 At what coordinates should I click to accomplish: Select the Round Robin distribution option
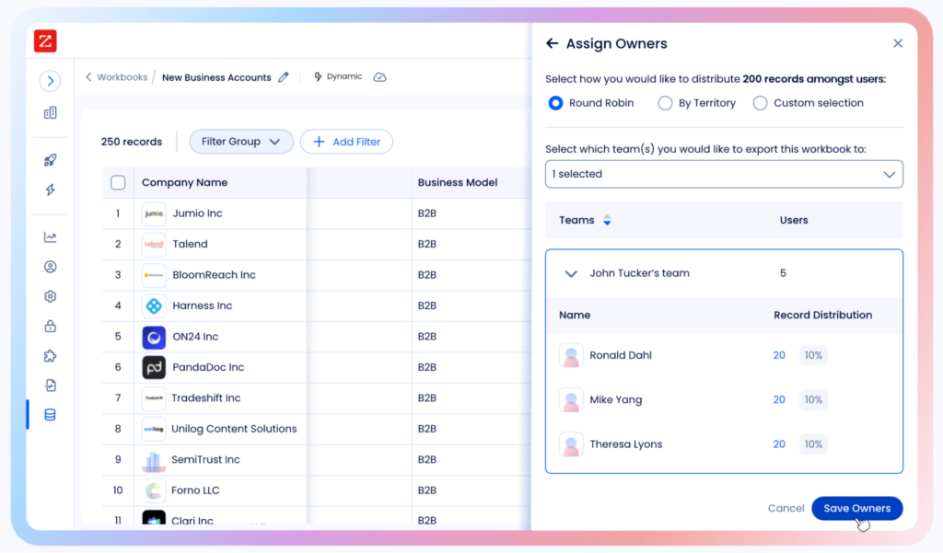tap(555, 103)
